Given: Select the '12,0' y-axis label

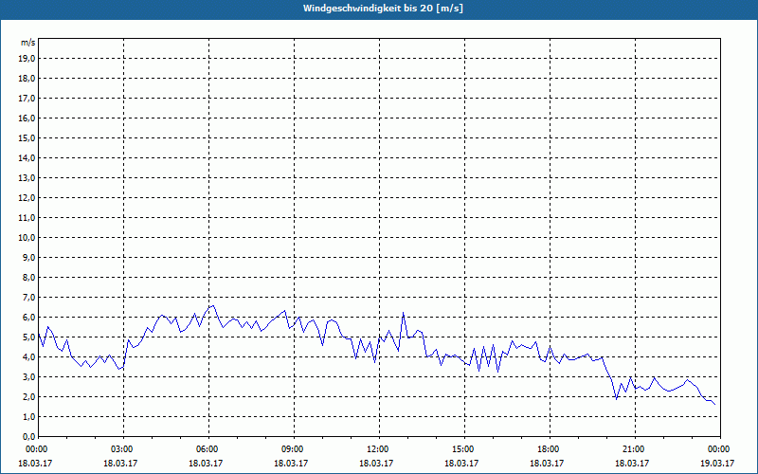Looking at the screenshot, I should [x=27, y=198].
